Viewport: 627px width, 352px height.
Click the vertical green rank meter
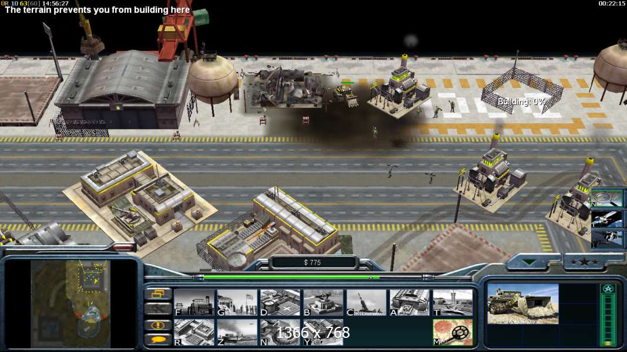[608, 315]
